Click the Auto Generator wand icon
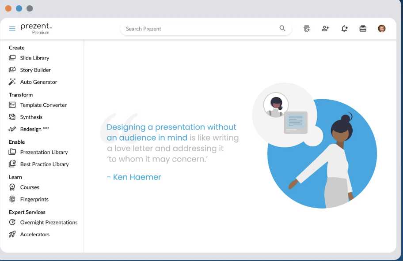This screenshot has width=403, height=261. pyautogui.click(x=12, y=82)
